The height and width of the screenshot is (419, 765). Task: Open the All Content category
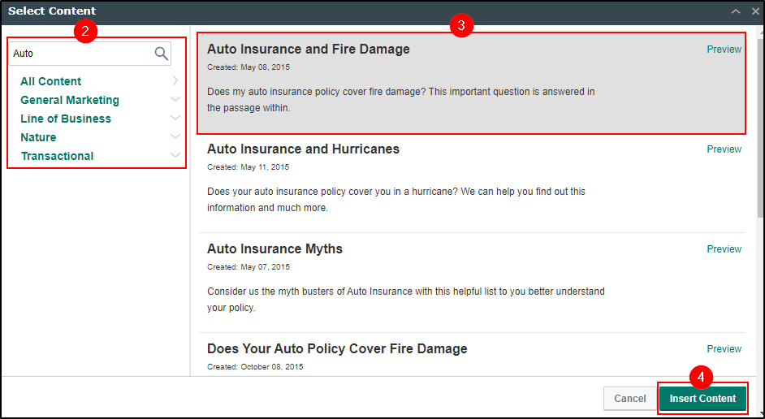[x=50, y=81]
